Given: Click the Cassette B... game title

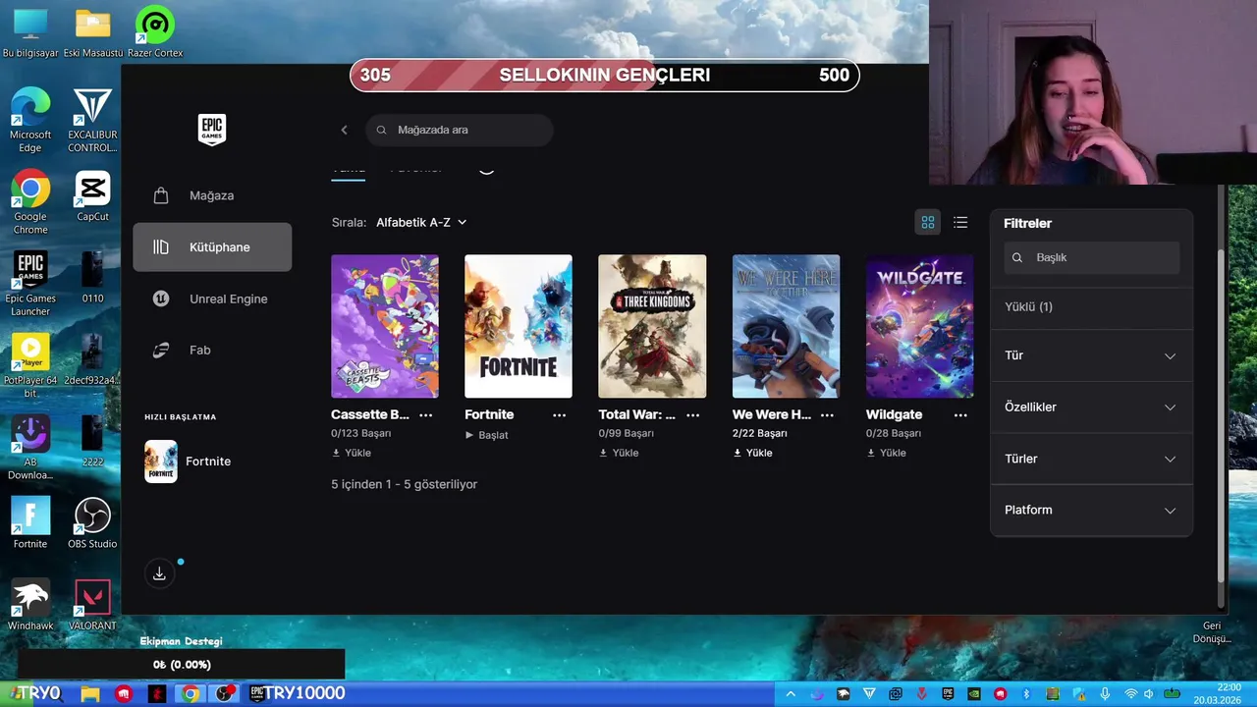Looking at the screenshot, I should [370, 414].
